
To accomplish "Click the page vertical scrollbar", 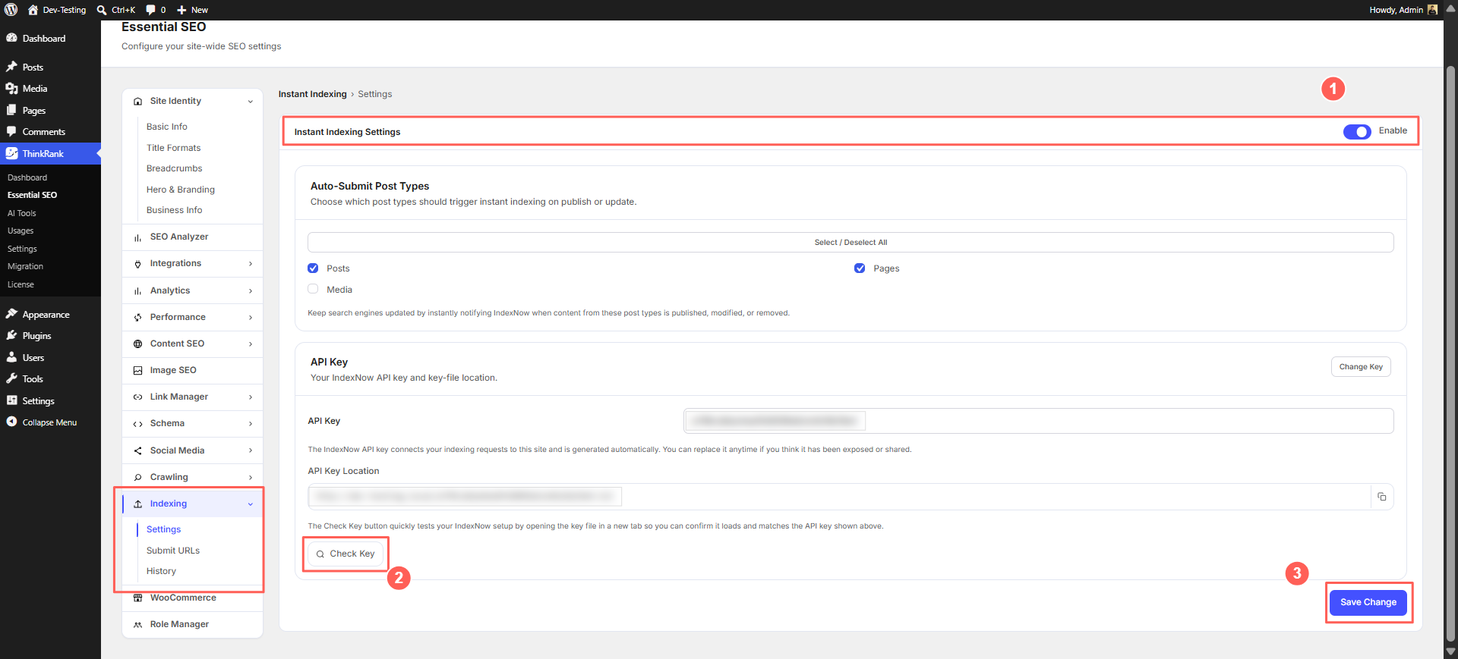I will (1451, 355).
